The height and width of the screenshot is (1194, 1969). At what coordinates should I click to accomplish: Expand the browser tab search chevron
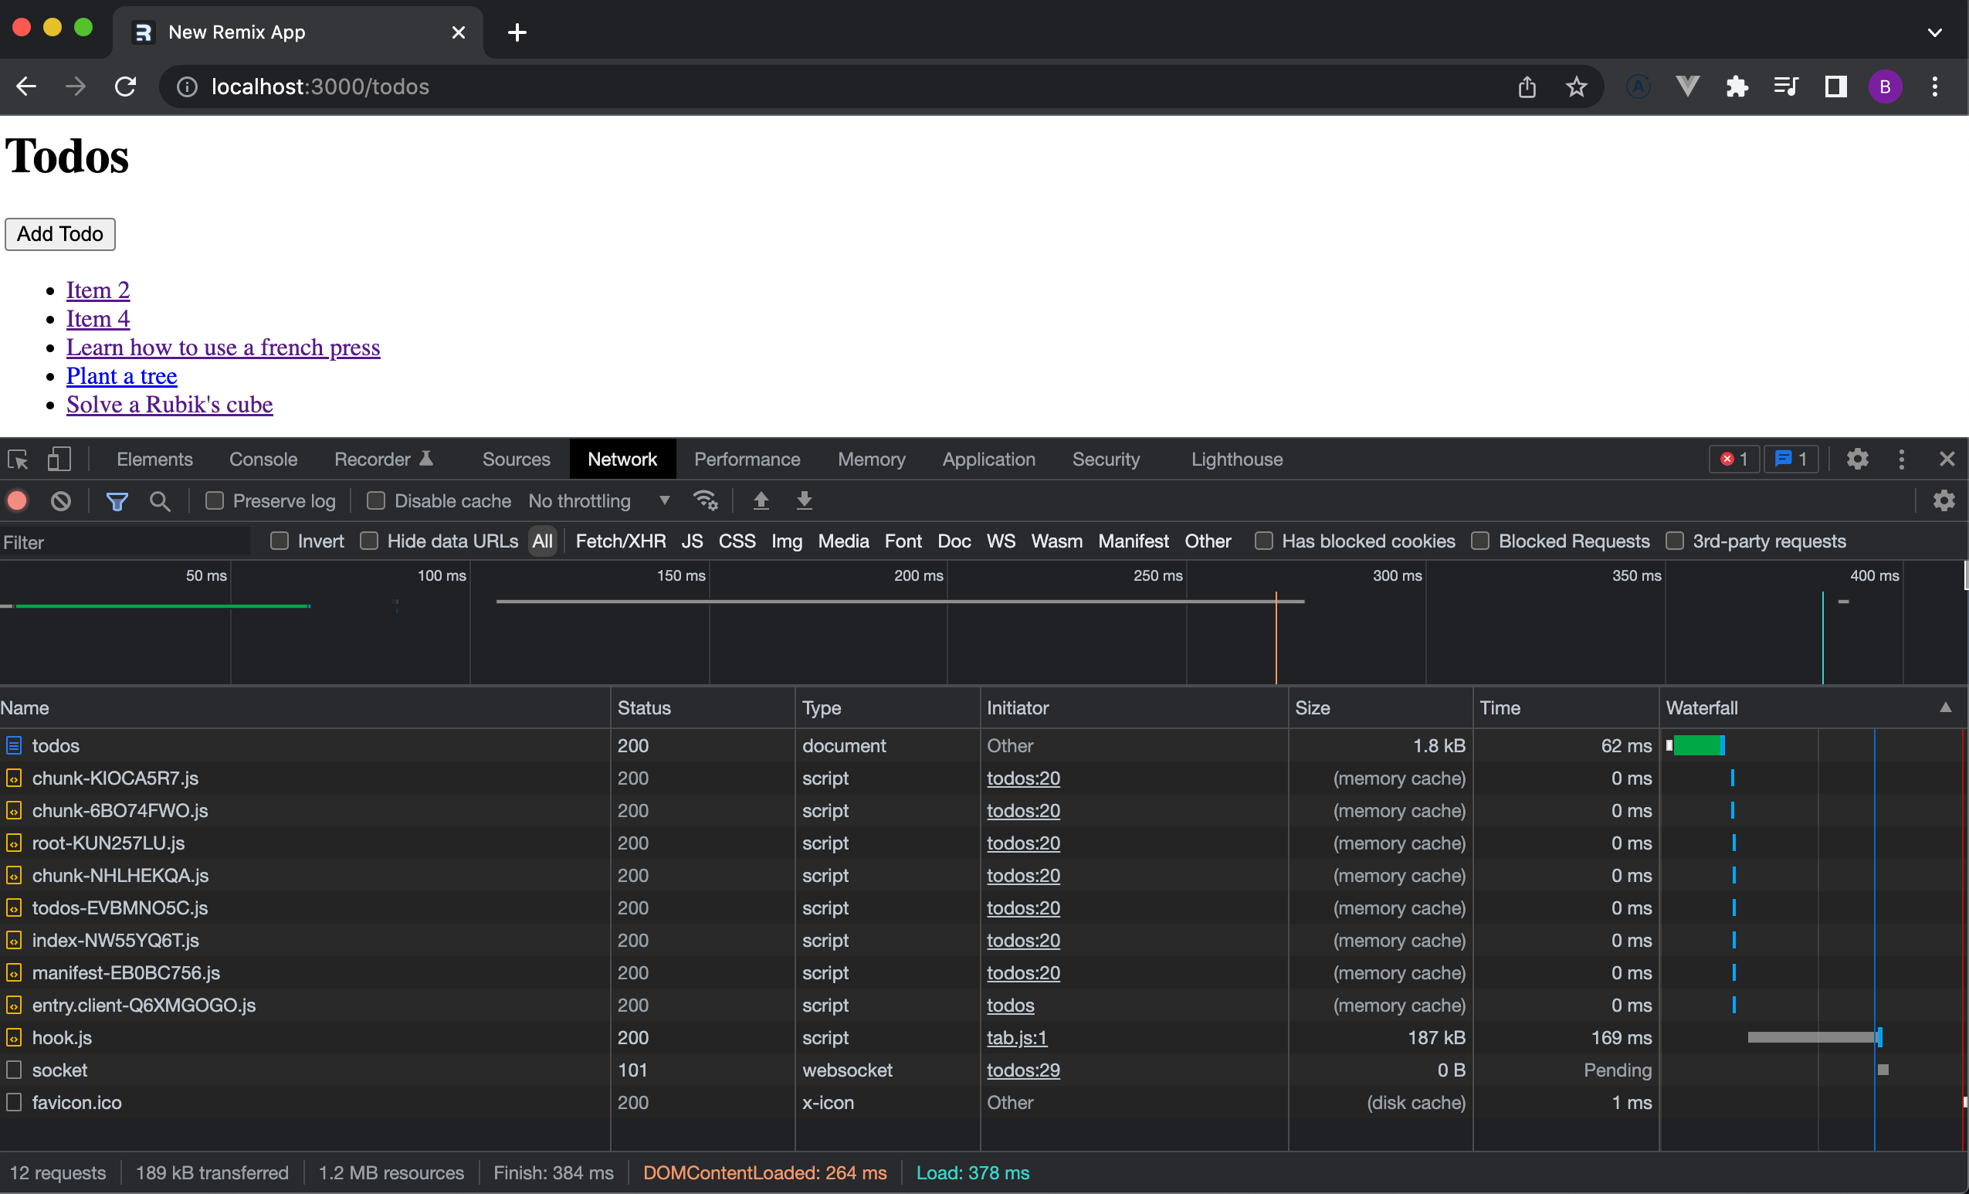(x=1933, y=32)
